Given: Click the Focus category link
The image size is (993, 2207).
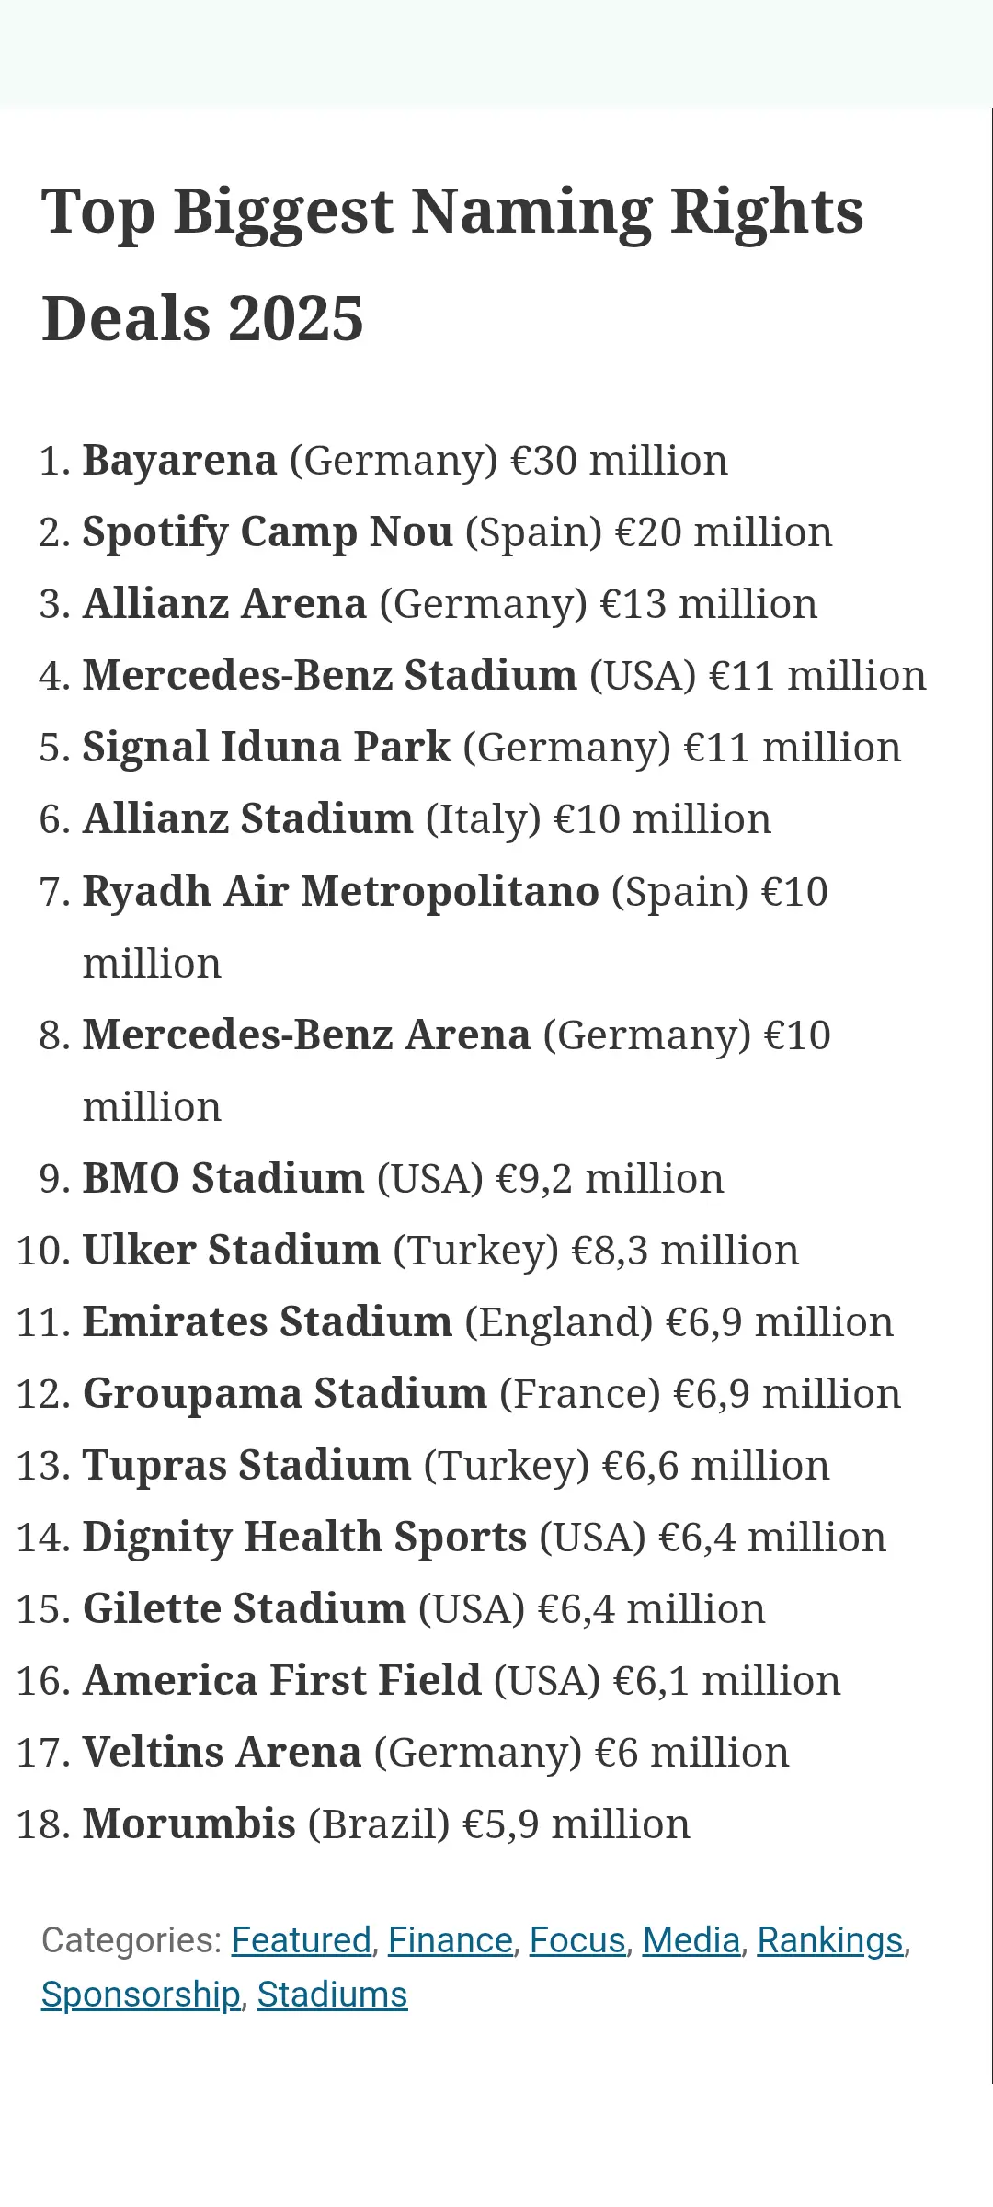Looking at the screenshot, I should pos(577,1940).
